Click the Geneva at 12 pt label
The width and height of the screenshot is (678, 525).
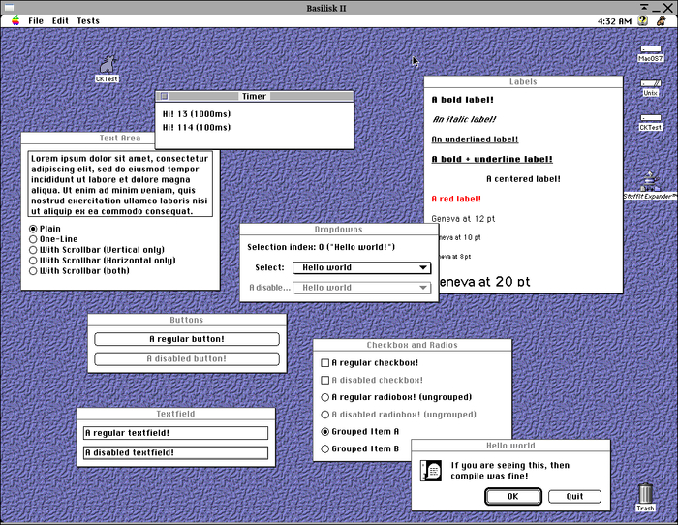tap(463, 219)
